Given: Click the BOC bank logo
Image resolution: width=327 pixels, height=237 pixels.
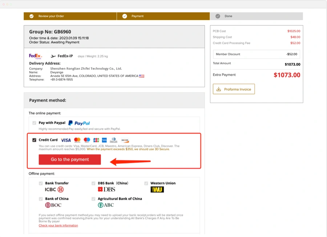Looking at the screenshot, I should pos(53,205).
